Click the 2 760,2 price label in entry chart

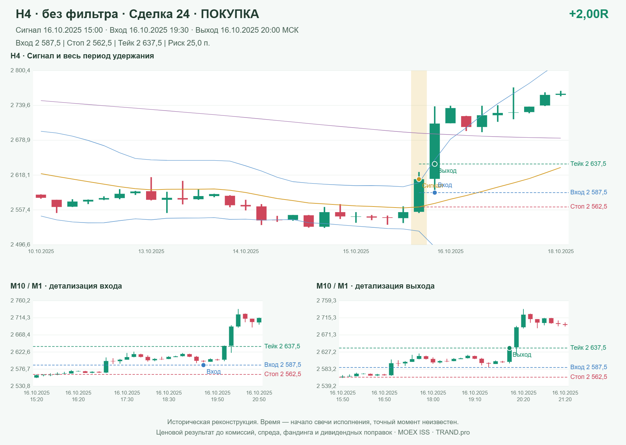pos(20,301)
